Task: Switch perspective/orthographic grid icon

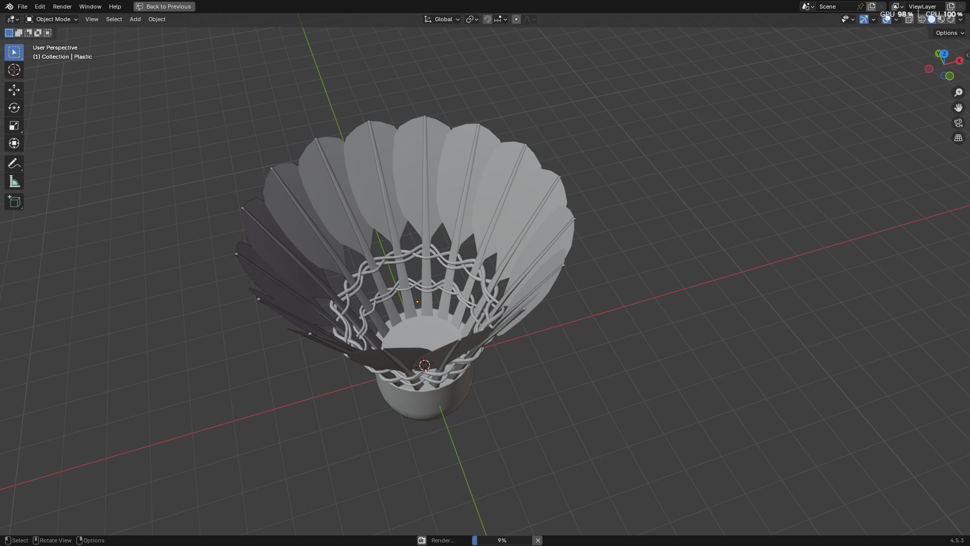Action: (x=958, y=138)
